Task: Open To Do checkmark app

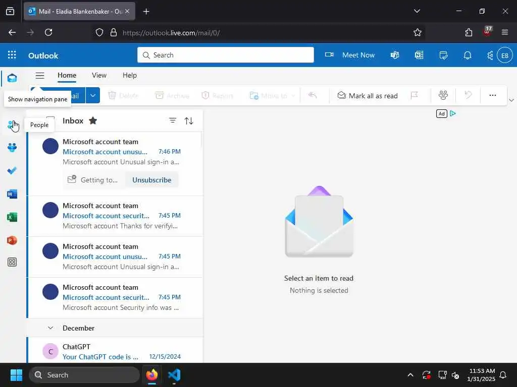Action: [x=12, y=170]
